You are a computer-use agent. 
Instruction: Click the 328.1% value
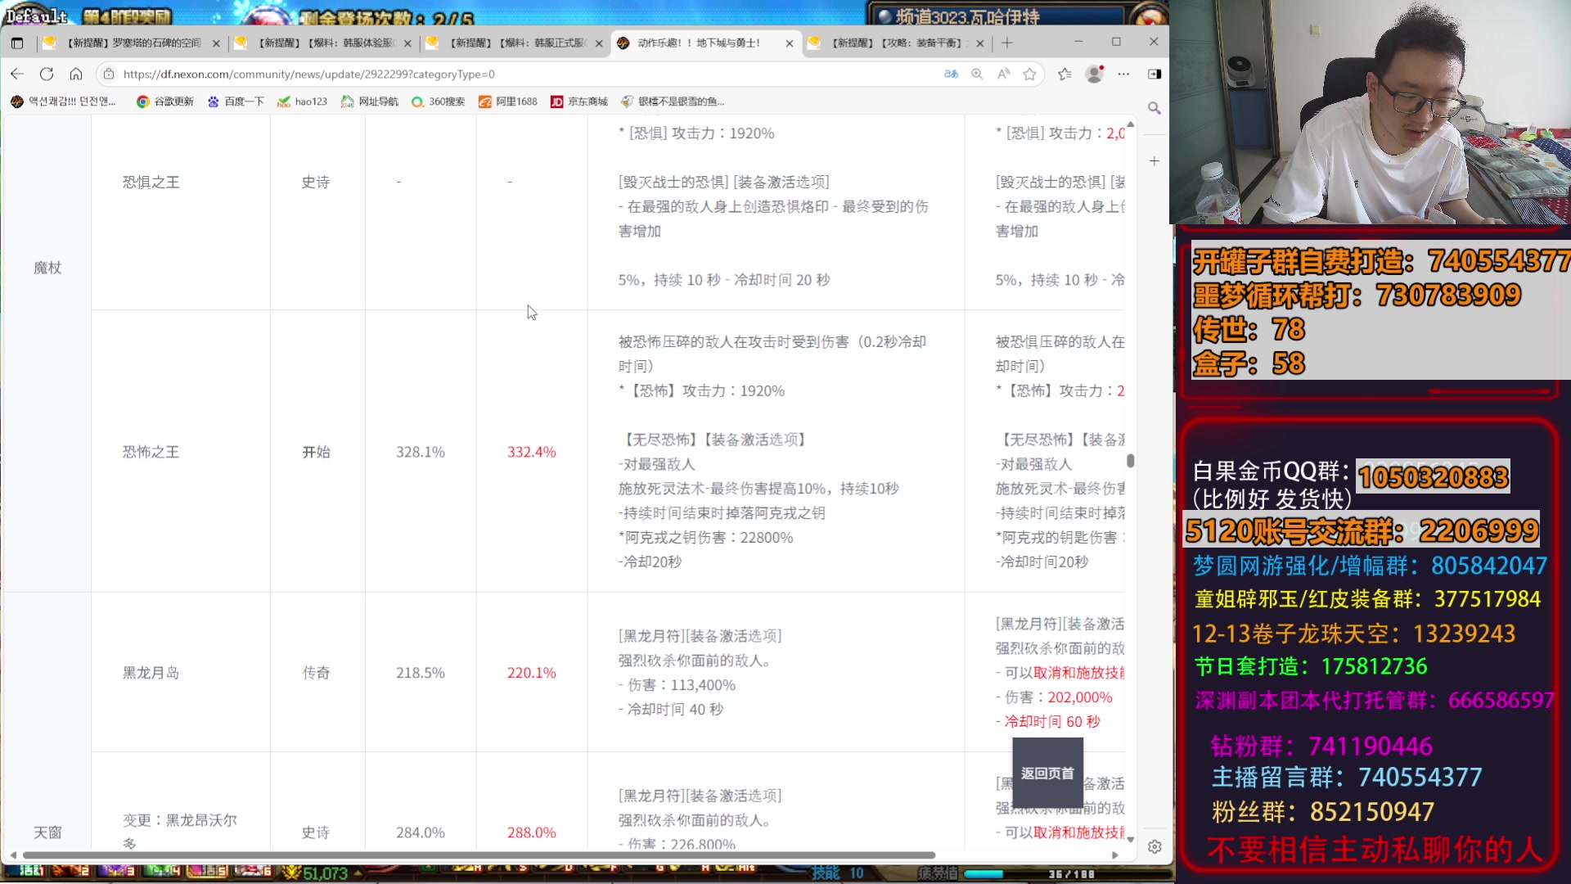tap(421, 452)
